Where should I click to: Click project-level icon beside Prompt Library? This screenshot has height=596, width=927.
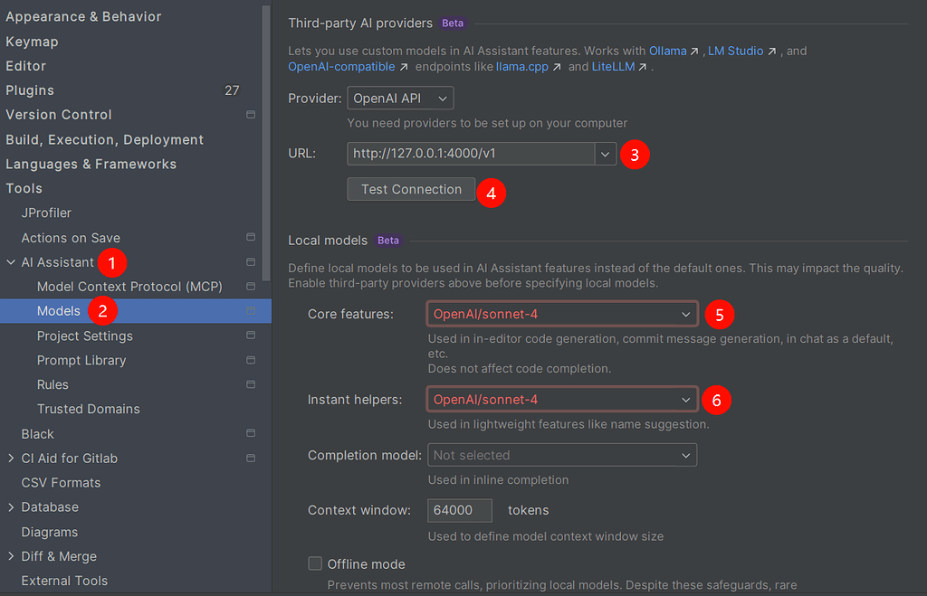click(x=251, y=360)
